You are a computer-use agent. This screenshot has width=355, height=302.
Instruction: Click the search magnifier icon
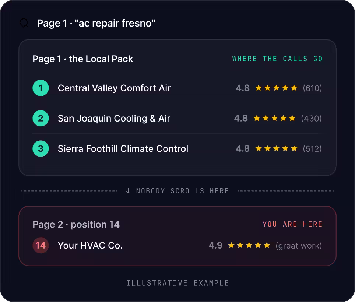(24, 23)
